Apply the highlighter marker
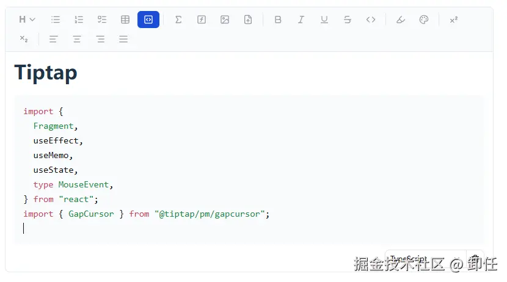The height and width of the screenshot is (282, 507). tap(401, 20)
